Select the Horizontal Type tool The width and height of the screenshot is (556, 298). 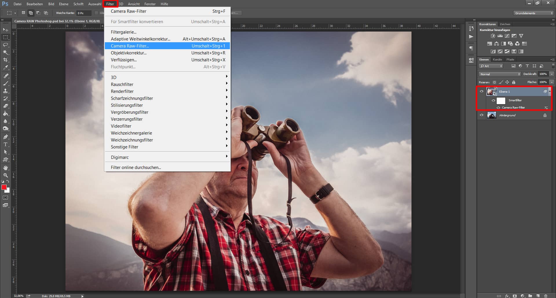[5, 144]
